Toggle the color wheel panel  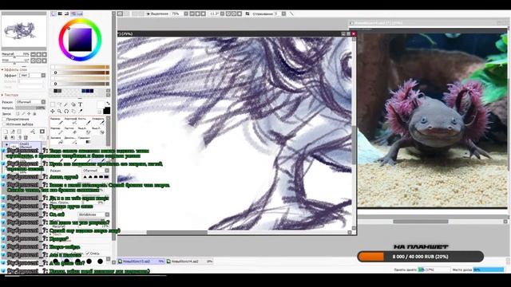[53, 14]
